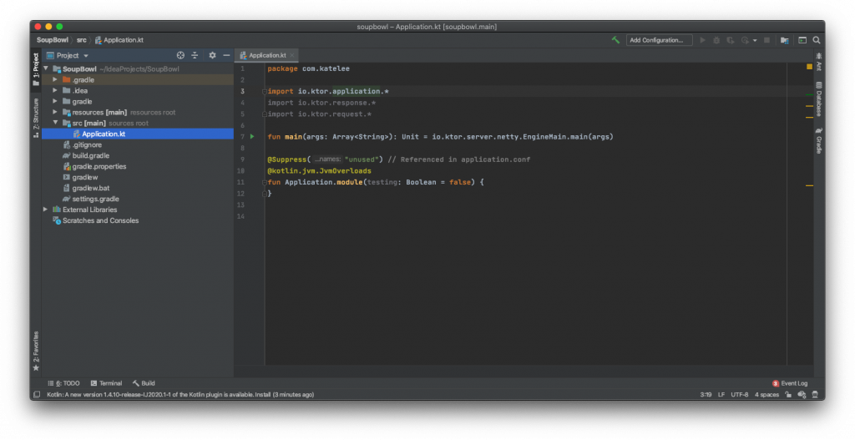Click Run with Coverage icon

pos(731,40)
